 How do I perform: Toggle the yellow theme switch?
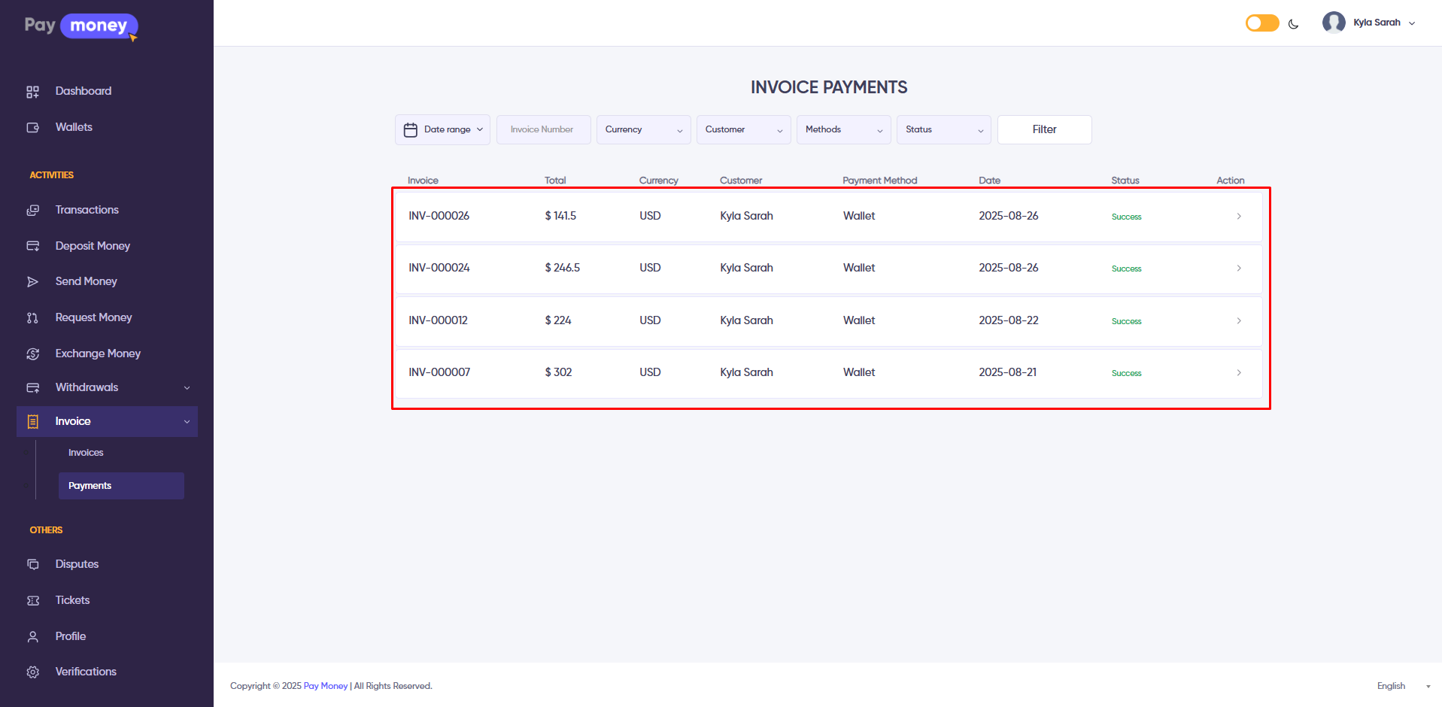coord(1261,23)
